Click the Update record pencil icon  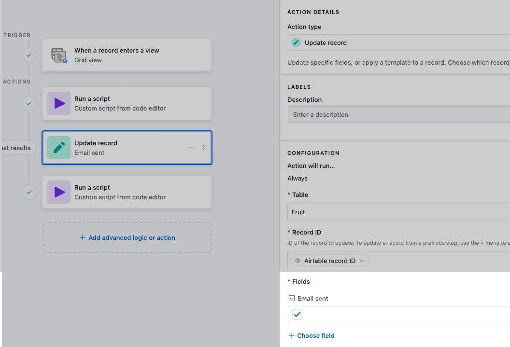coord(59,148)
